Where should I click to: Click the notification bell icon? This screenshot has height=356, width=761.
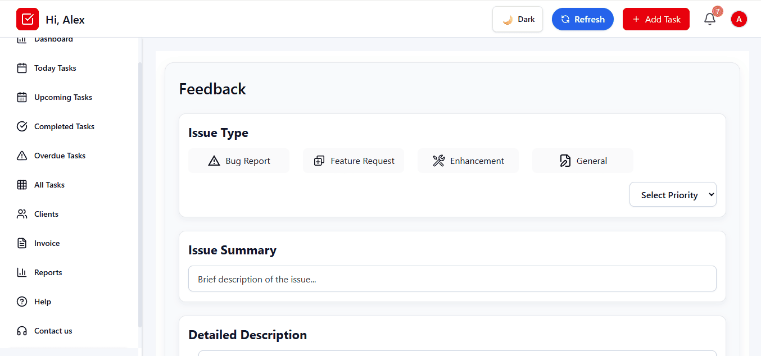point(710,19)
